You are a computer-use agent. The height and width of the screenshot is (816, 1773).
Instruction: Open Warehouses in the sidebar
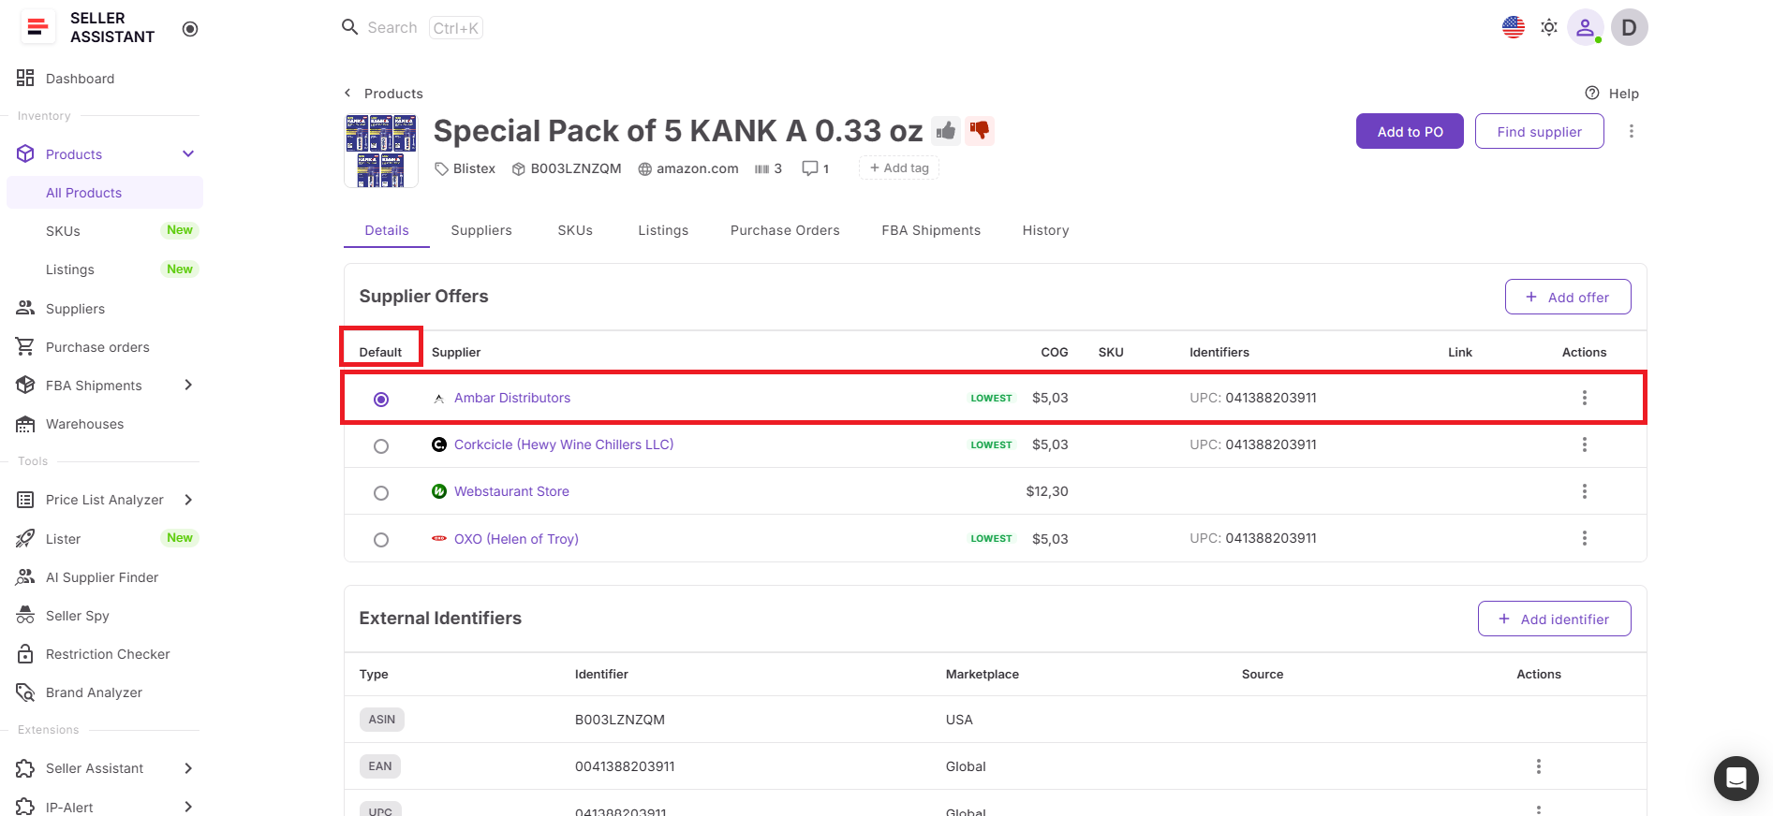84,424
